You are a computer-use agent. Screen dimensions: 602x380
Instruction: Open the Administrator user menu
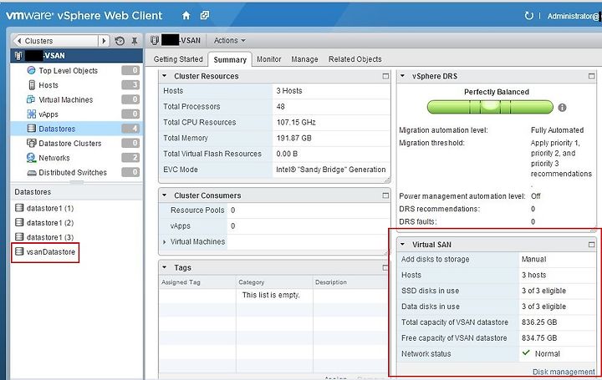coord(574,16)
